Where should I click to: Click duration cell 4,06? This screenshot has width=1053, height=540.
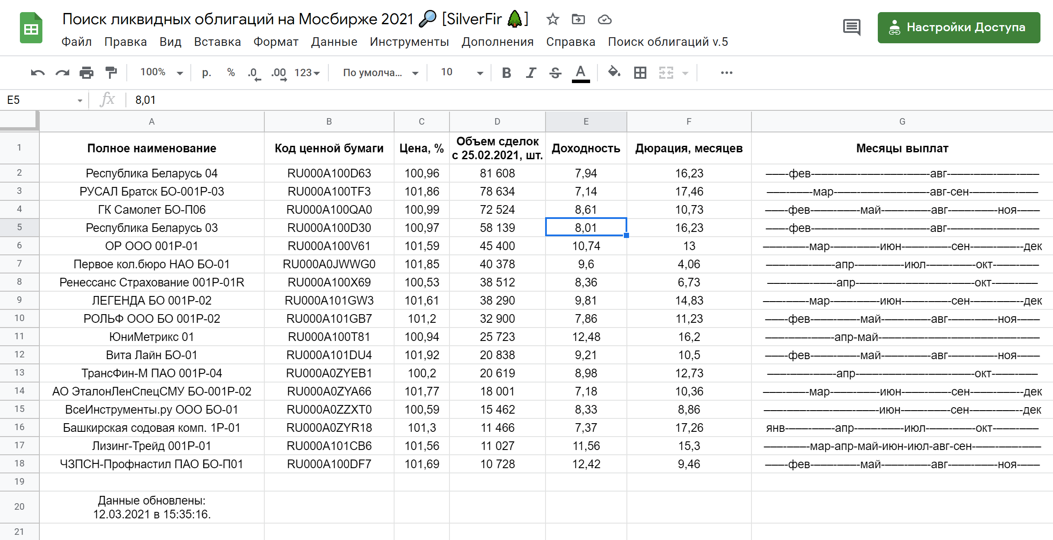tap(689, 264)
